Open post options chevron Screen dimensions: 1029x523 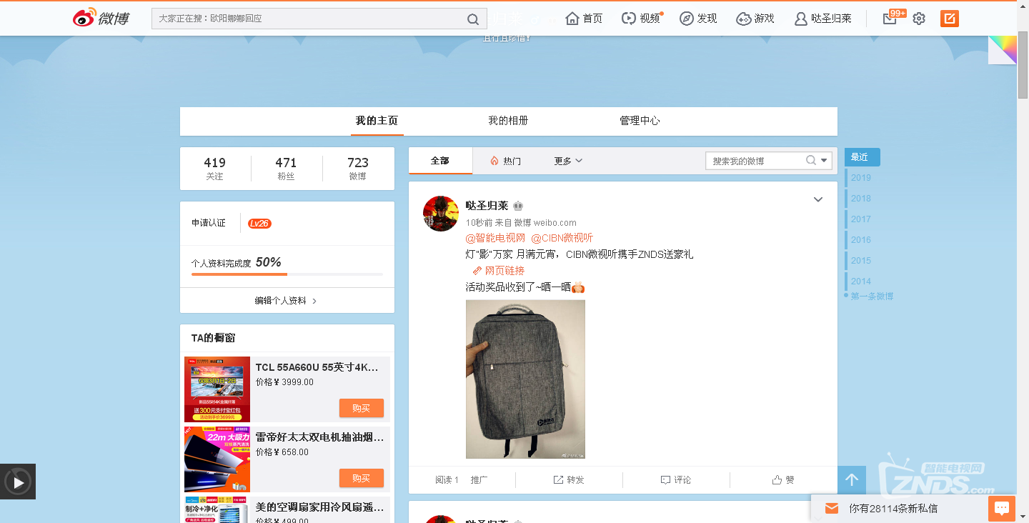click(x=818, y=199)
